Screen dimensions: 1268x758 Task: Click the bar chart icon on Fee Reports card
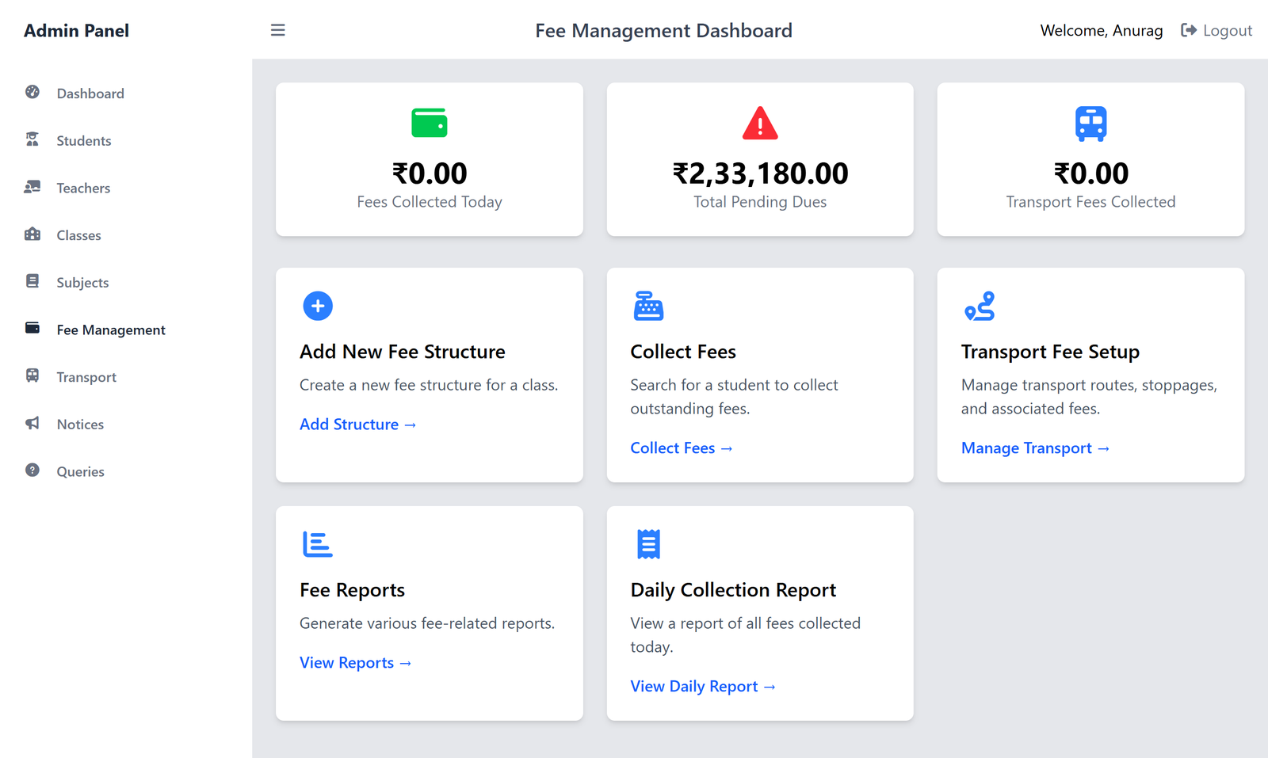point(318,543)
